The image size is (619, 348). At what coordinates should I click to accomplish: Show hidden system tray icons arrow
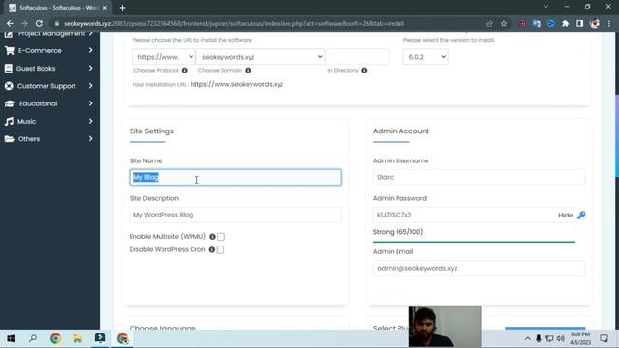[x=527, y=339]
